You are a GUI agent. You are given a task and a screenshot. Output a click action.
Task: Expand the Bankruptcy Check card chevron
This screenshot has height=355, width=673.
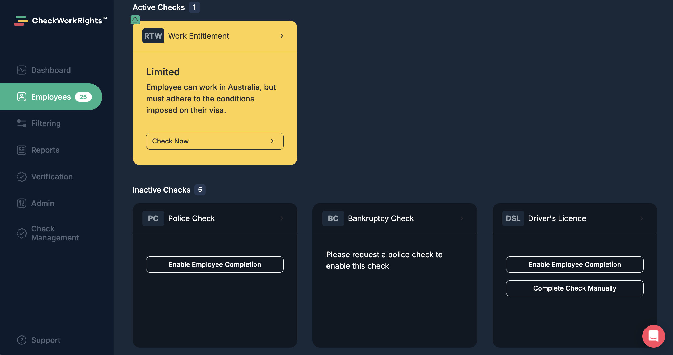(x=462, y=218)
